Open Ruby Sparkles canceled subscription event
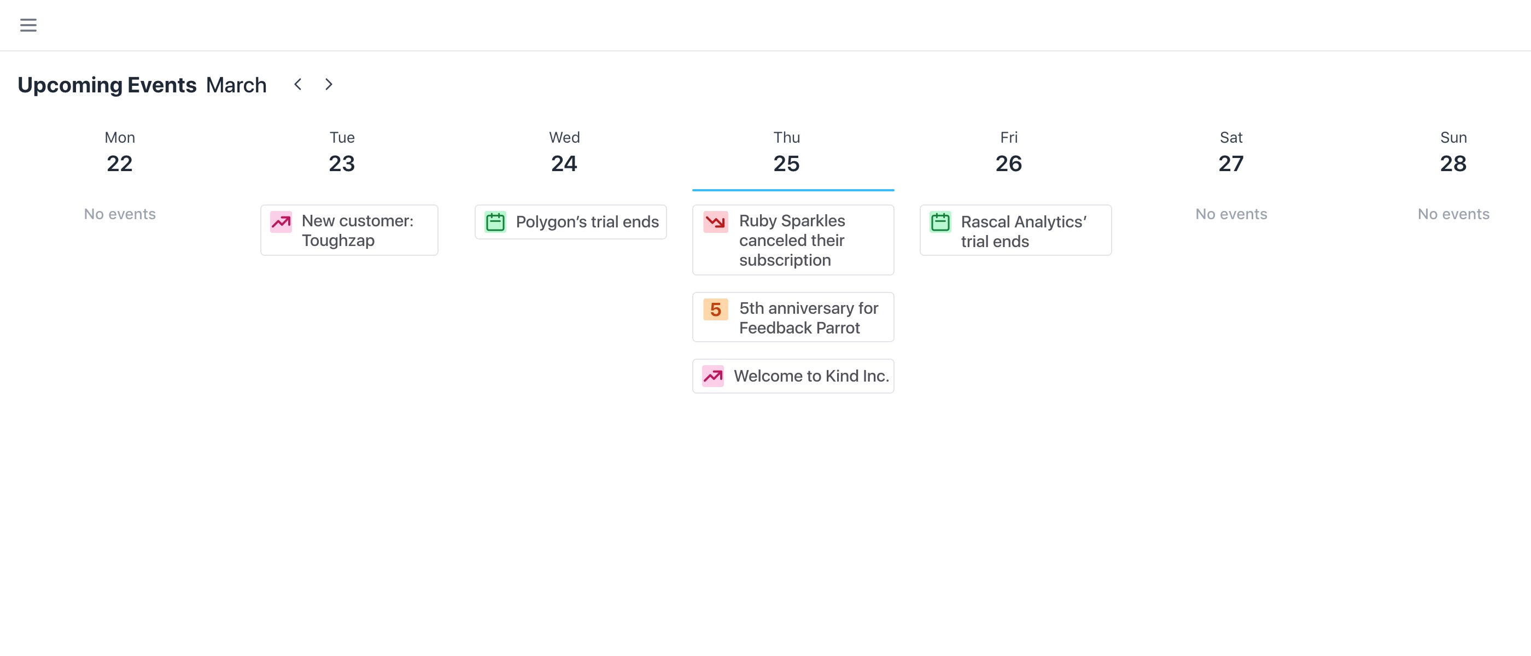The height and width of the screenshot is (656, 1531). click(x=792, y=241)
